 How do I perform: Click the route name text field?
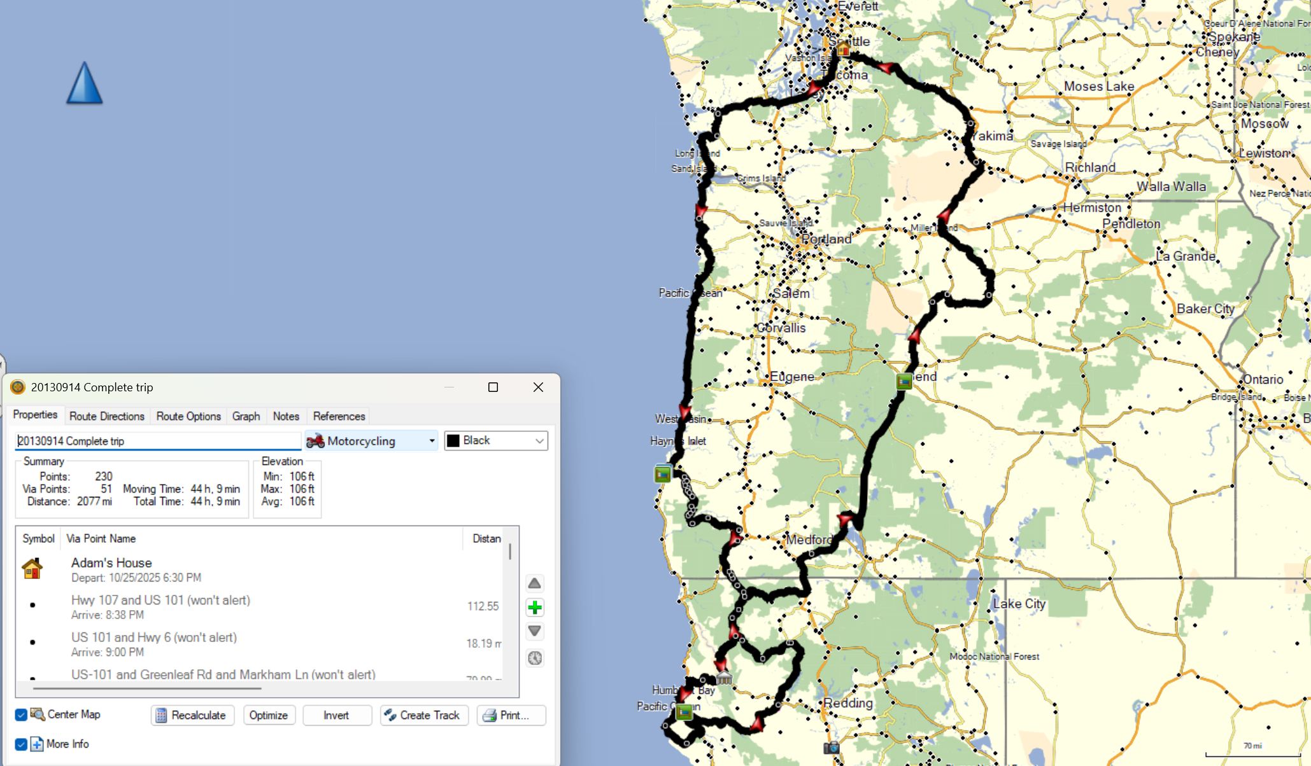tap(158, 441)
